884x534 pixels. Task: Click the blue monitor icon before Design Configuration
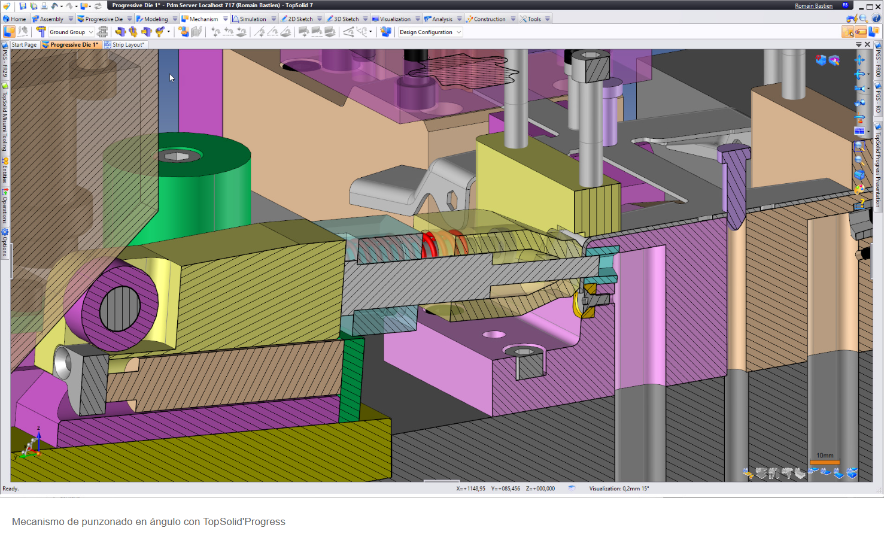[x=386, y=32]
